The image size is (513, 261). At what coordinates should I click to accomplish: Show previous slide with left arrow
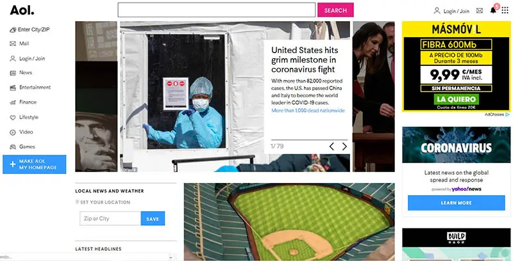pos(332,146)
